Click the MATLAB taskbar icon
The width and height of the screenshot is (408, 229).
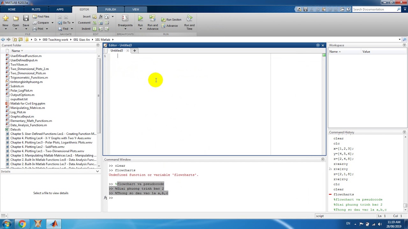(54, 224)
